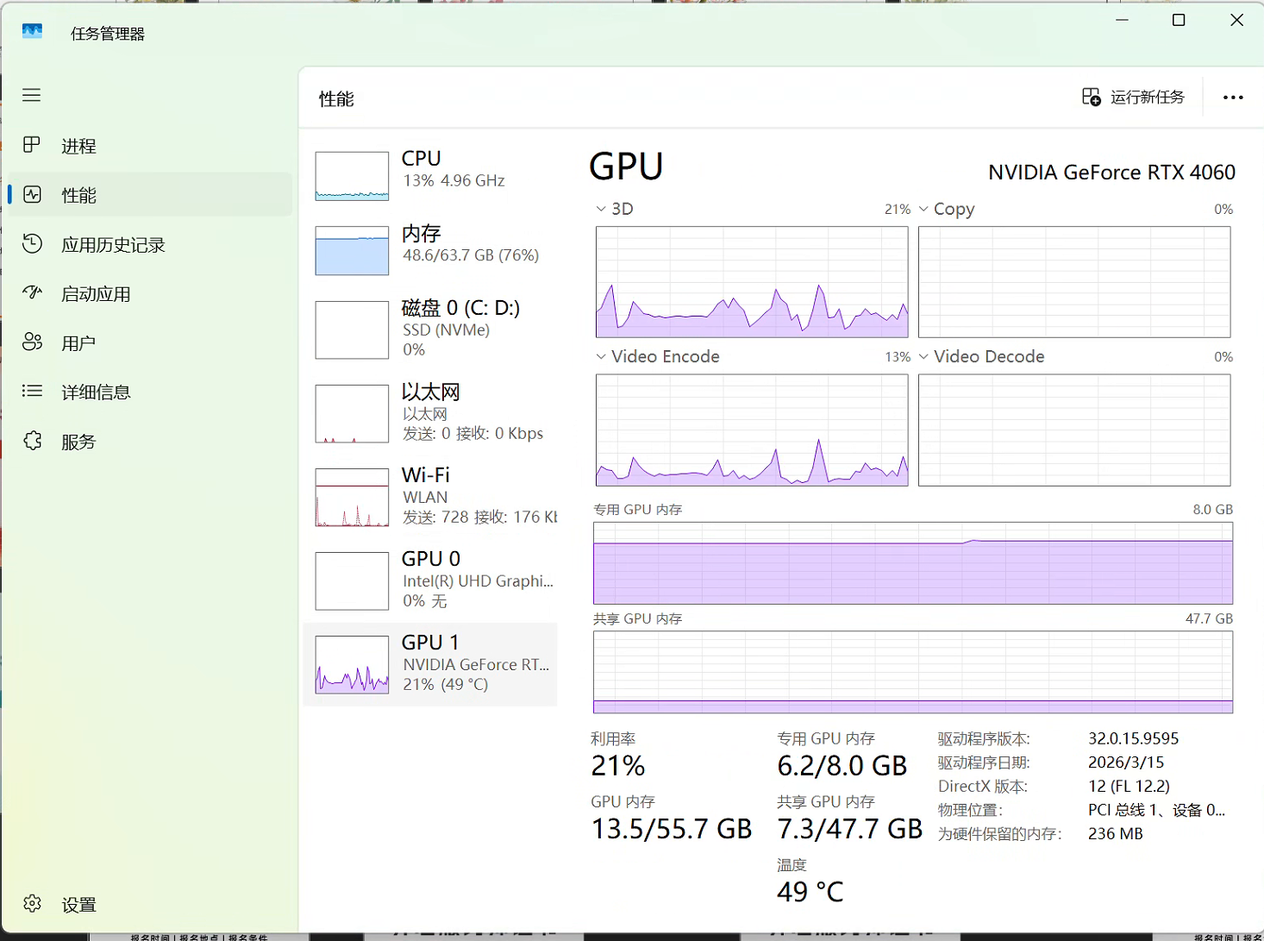Open the 进程 tab label
Viewport: 1264px width, 941px height.
78,147
